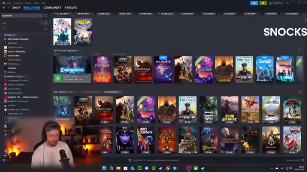This screenshot has width=307, height=172.
Task: Click the back navigation arrow
Action: [4, 8]
